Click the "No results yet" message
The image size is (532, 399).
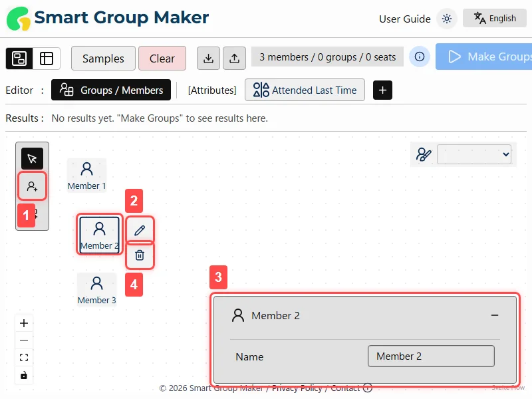point(160,118)
